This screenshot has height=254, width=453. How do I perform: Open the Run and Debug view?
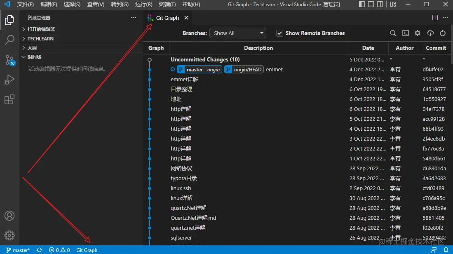[9, 80]
